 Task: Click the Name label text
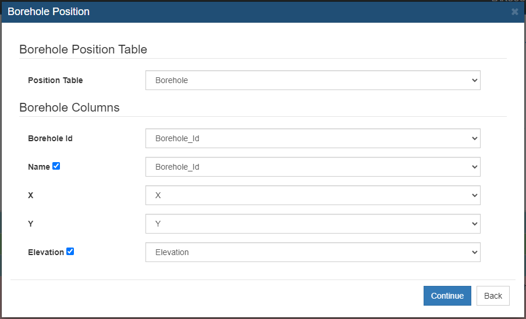39,167
